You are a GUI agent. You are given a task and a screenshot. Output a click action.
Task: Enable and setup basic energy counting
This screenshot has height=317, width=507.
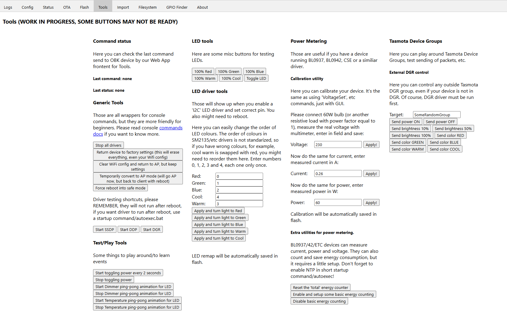click(x=333, y=294)
